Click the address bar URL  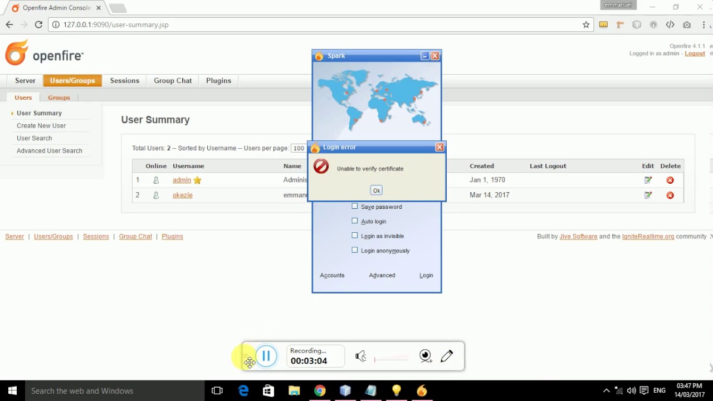pos(116,25)
